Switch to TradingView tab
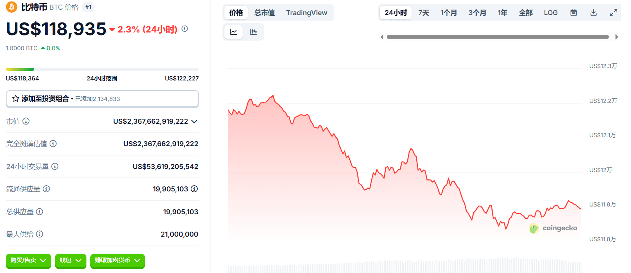The width and height of the screenshot is (631, 273). coord(307,13)
